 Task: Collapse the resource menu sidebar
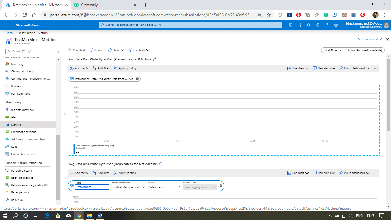point(58,52)
